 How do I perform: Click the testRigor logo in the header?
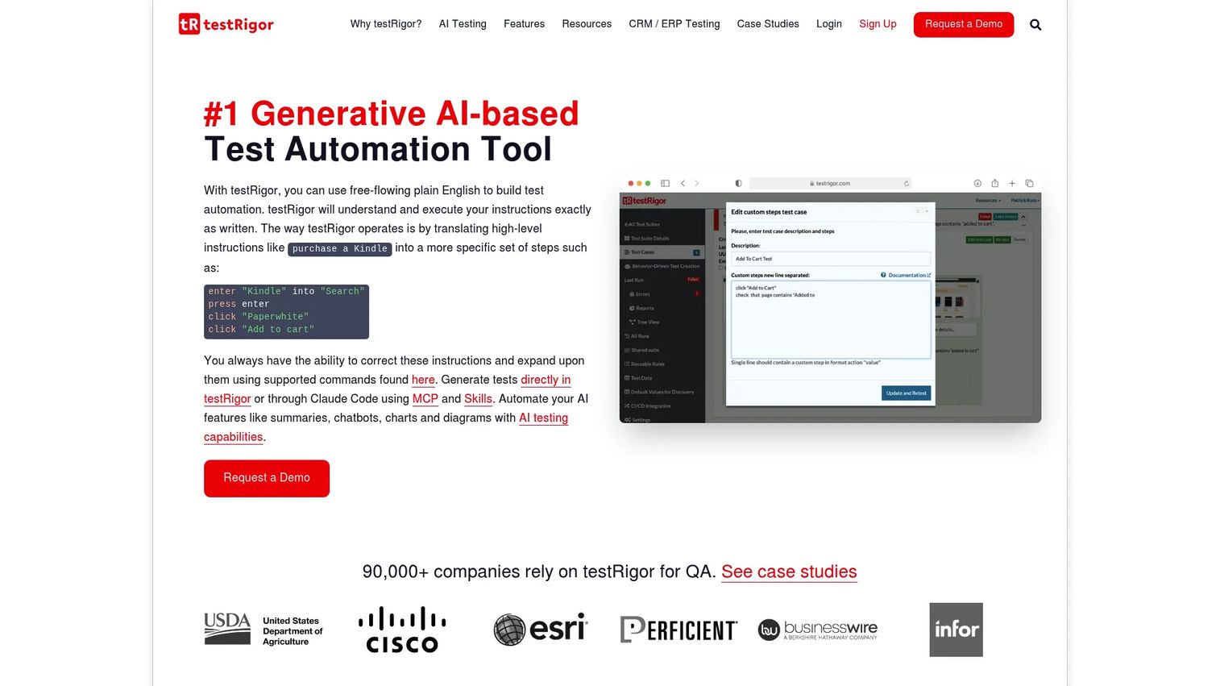[226, 24]
